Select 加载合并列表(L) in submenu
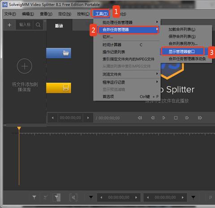Image resolution: width=215 pixels, height=208 pixels. [x=186, y=30]
